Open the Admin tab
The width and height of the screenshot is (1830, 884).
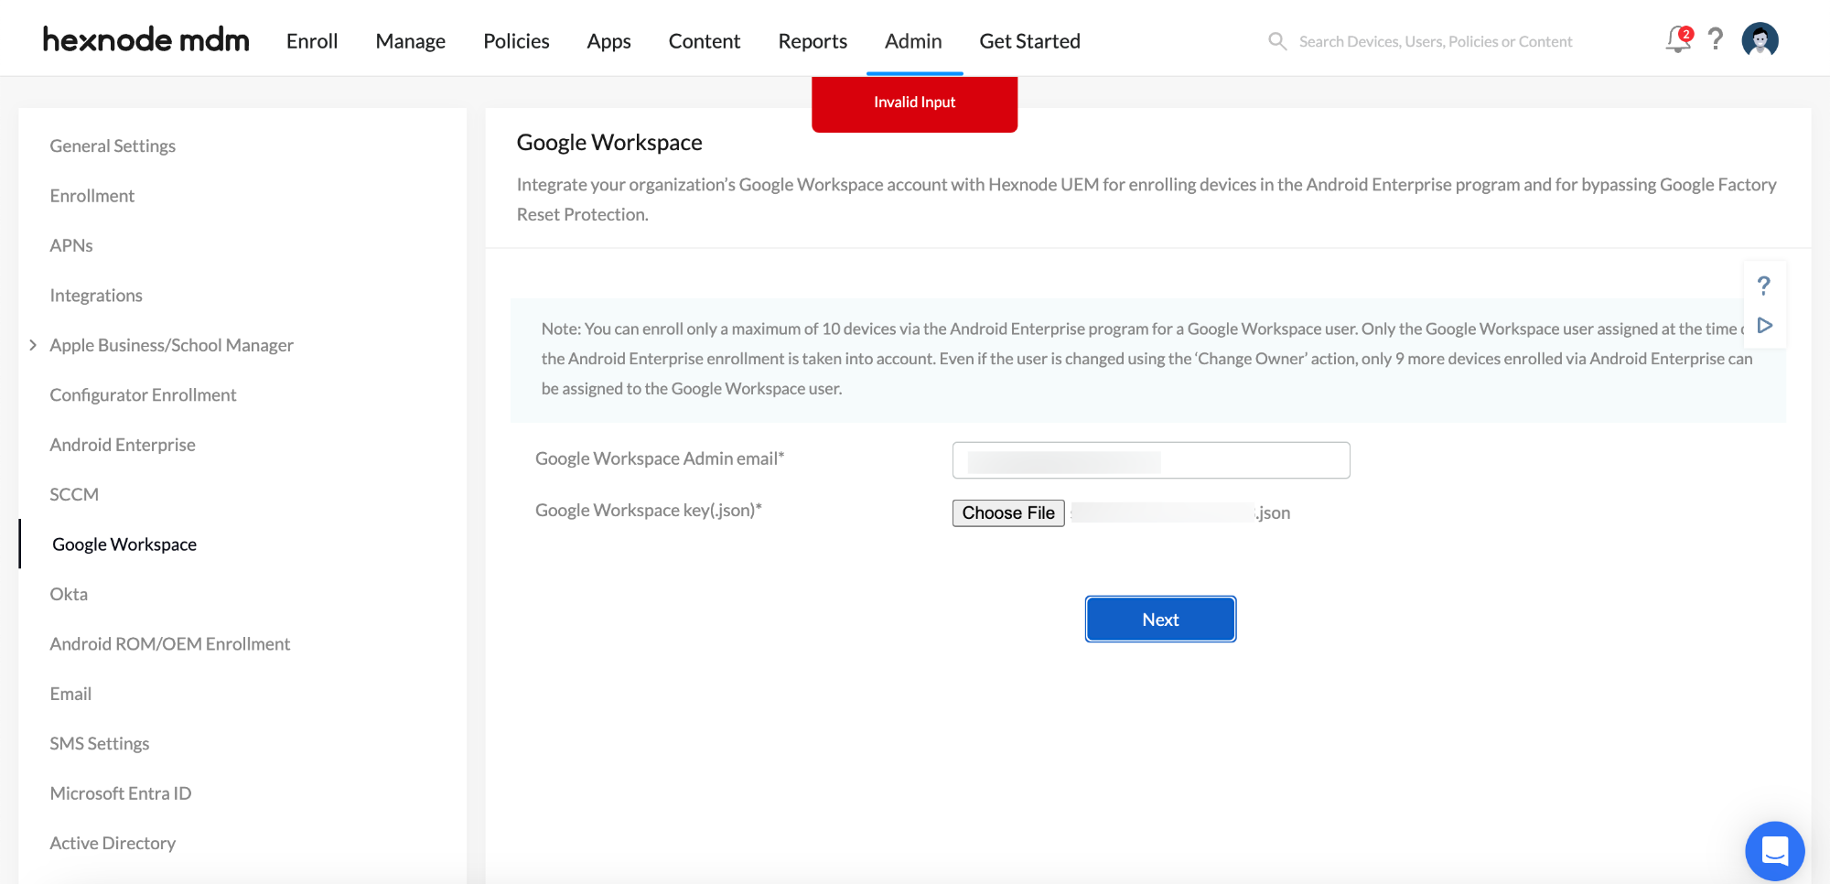pos(913,41)
